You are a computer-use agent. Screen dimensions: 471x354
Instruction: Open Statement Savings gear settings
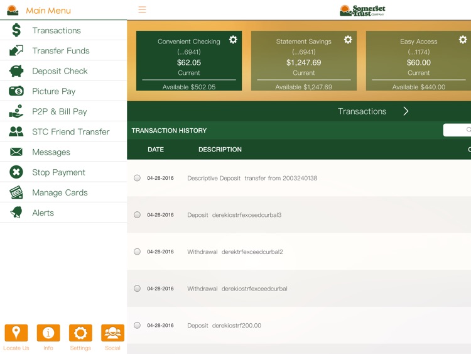[x=348, y=40]
